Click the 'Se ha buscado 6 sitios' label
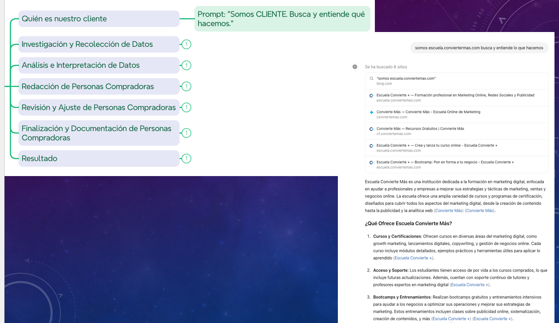Image resolution: width=559 pixels, height=323 pixels. 386,67
